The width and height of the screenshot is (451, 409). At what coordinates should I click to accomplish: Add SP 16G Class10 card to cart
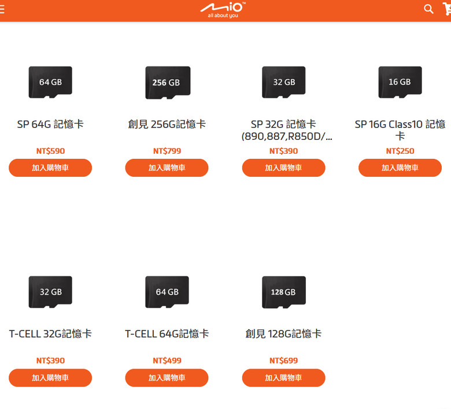click(x=400, y=168)
